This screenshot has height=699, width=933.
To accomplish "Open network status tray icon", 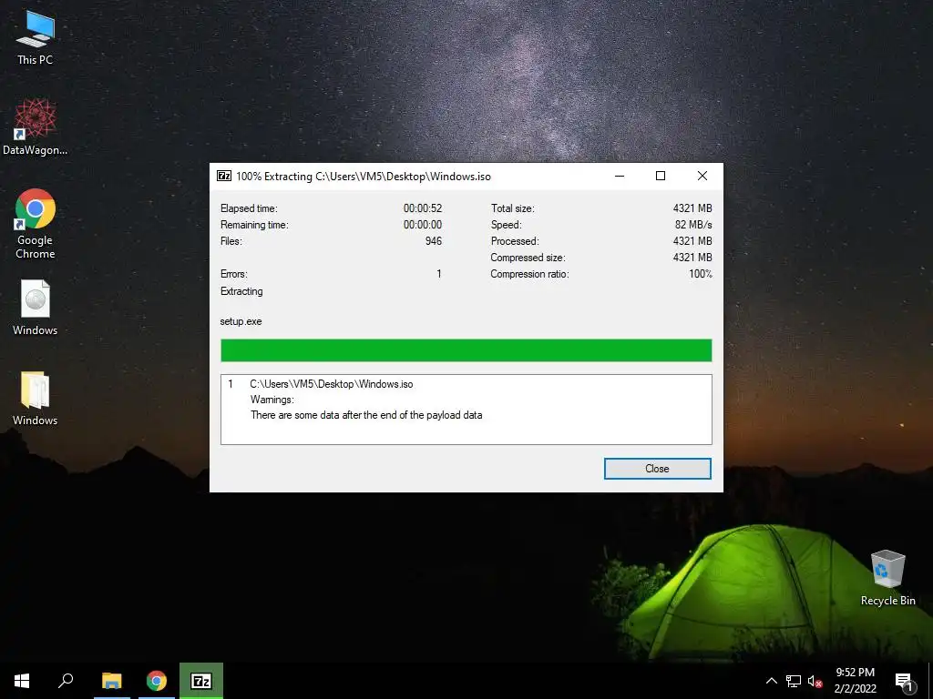I will tap(794, 681).
